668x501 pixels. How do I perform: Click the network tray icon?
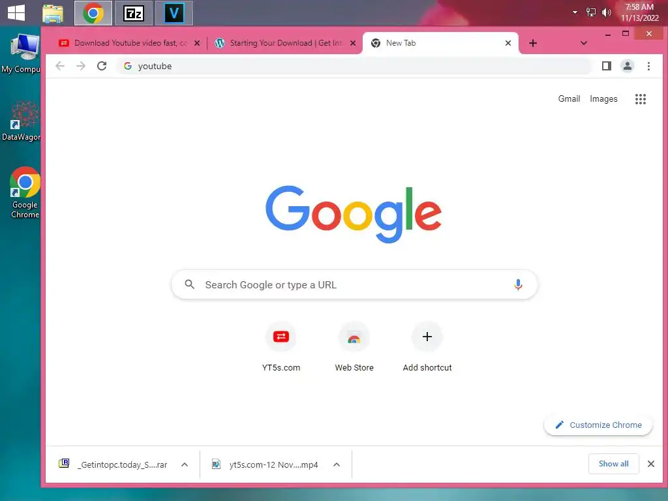(x=591, y=12)
